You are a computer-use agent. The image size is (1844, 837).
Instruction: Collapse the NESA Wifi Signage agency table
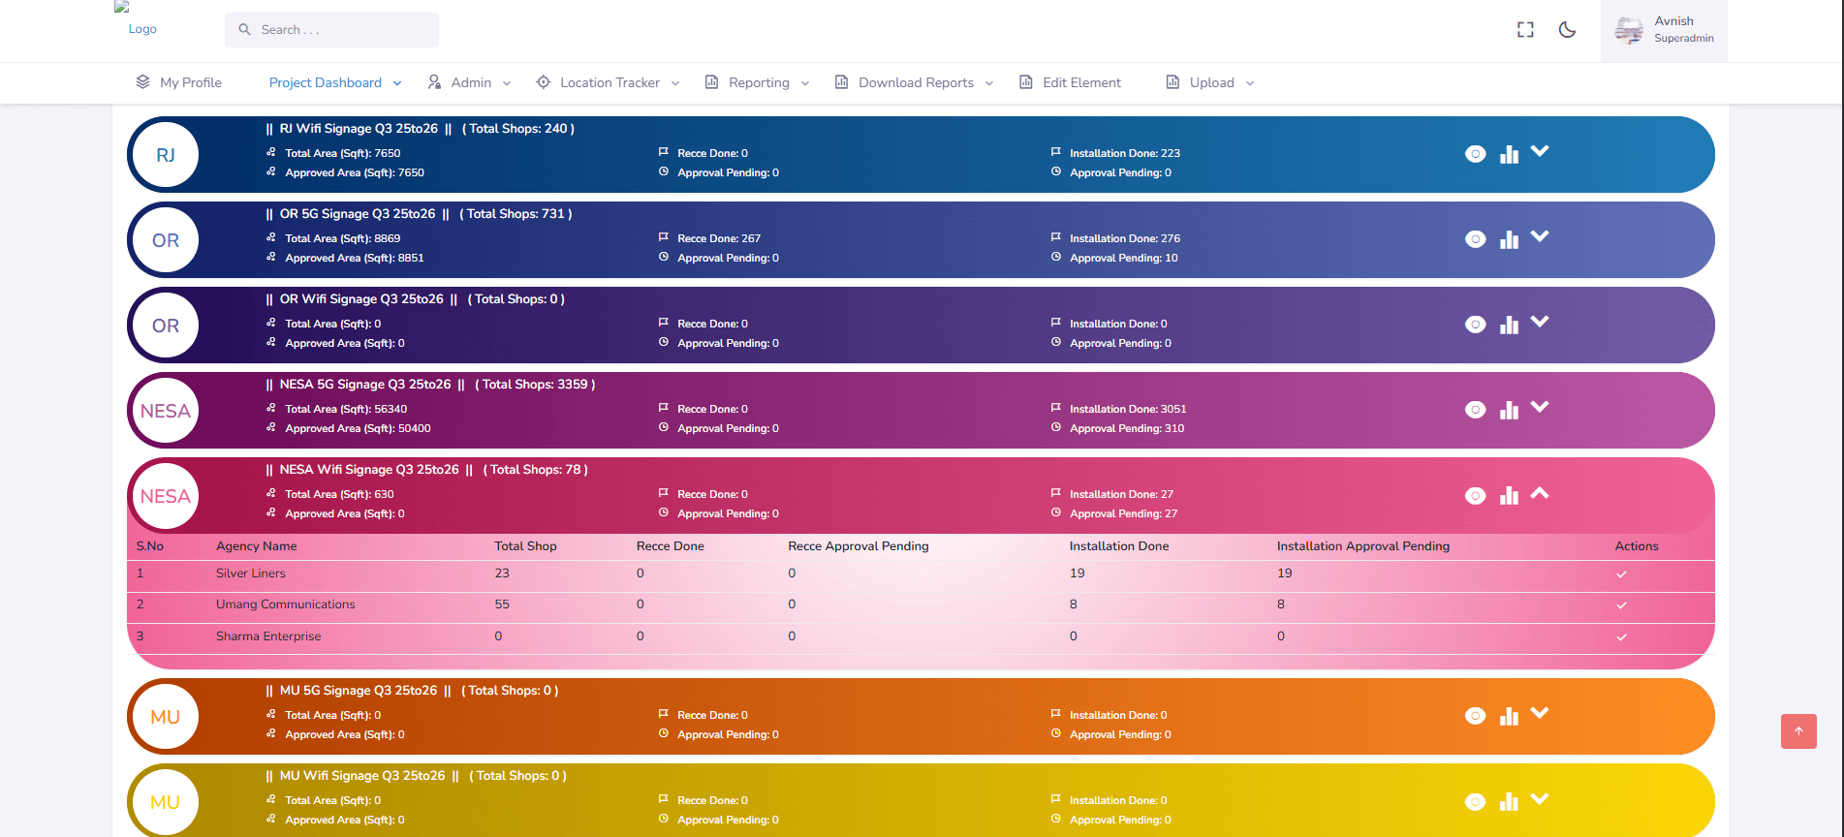[1540, 493]
